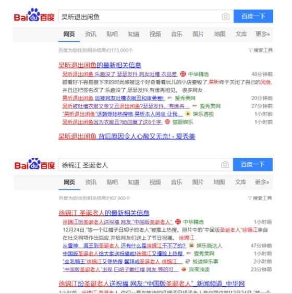Click camera icon in bottom search box

click(x=225, y=165)
